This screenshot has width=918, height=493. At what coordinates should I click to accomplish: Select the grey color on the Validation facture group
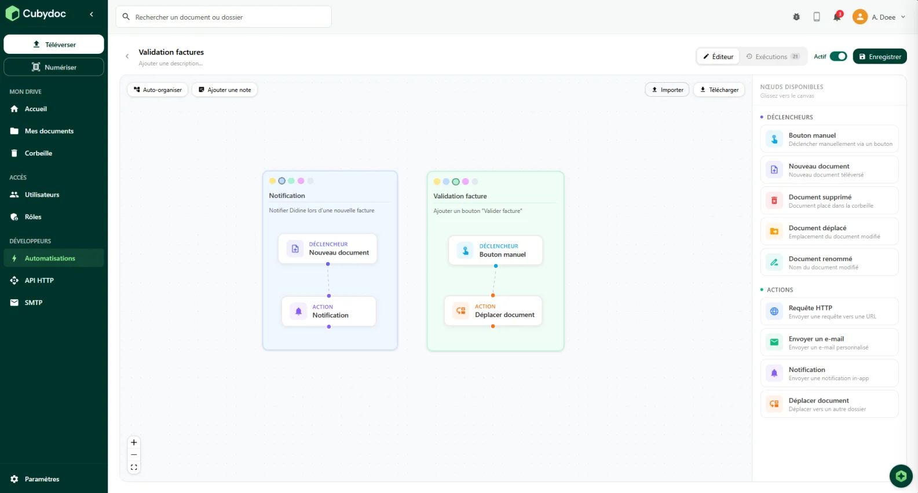[x=475, y=182]
